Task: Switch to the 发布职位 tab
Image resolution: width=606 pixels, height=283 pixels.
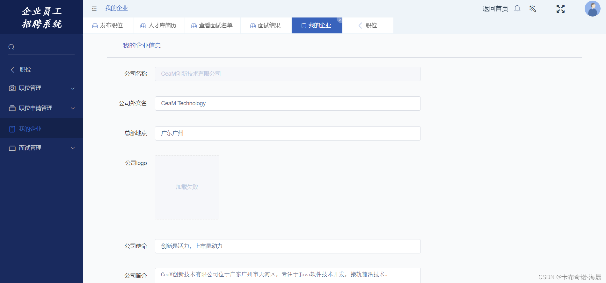Action: [108, 25]
